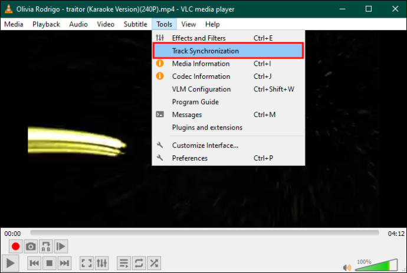Open Codec Information entry

tap(228, 76)
